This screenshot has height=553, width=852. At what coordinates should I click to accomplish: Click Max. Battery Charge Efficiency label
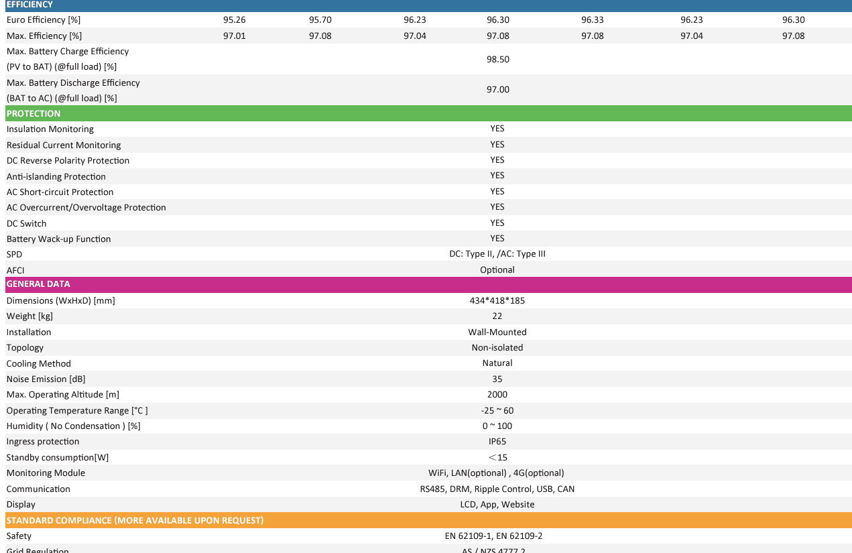pos(68,59)
